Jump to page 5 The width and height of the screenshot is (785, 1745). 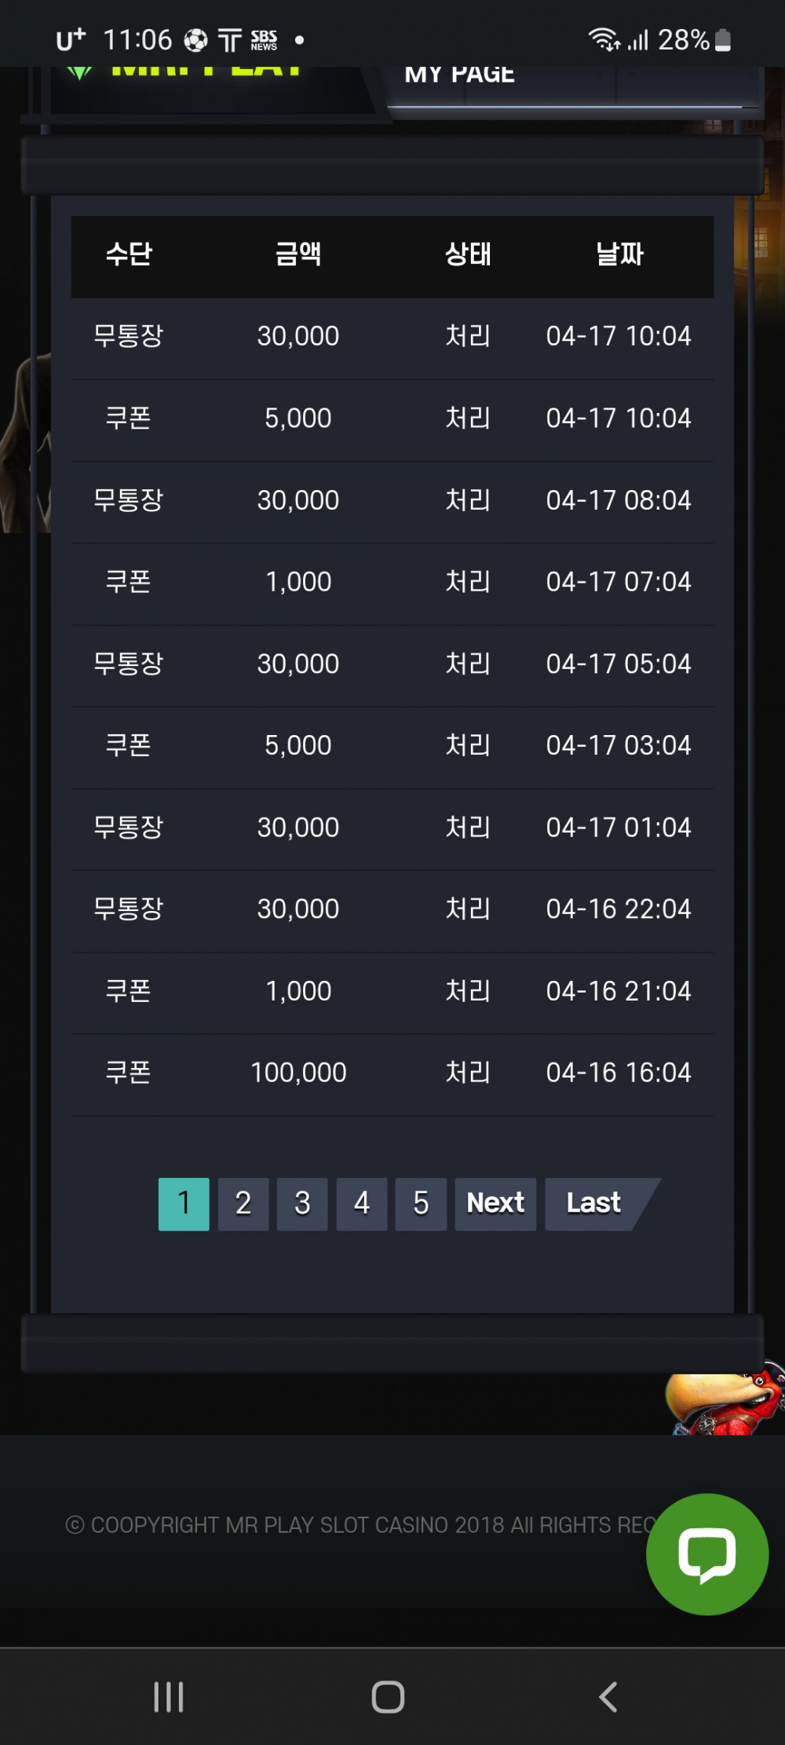pyautogui.click(x=421, y=1203)
